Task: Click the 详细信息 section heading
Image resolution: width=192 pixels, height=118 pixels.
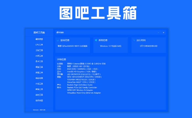Action: [62, 60]
